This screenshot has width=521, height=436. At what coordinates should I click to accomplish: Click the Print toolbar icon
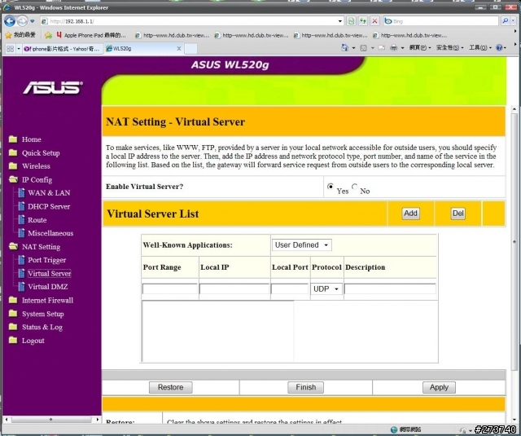[x=393, y=48]
